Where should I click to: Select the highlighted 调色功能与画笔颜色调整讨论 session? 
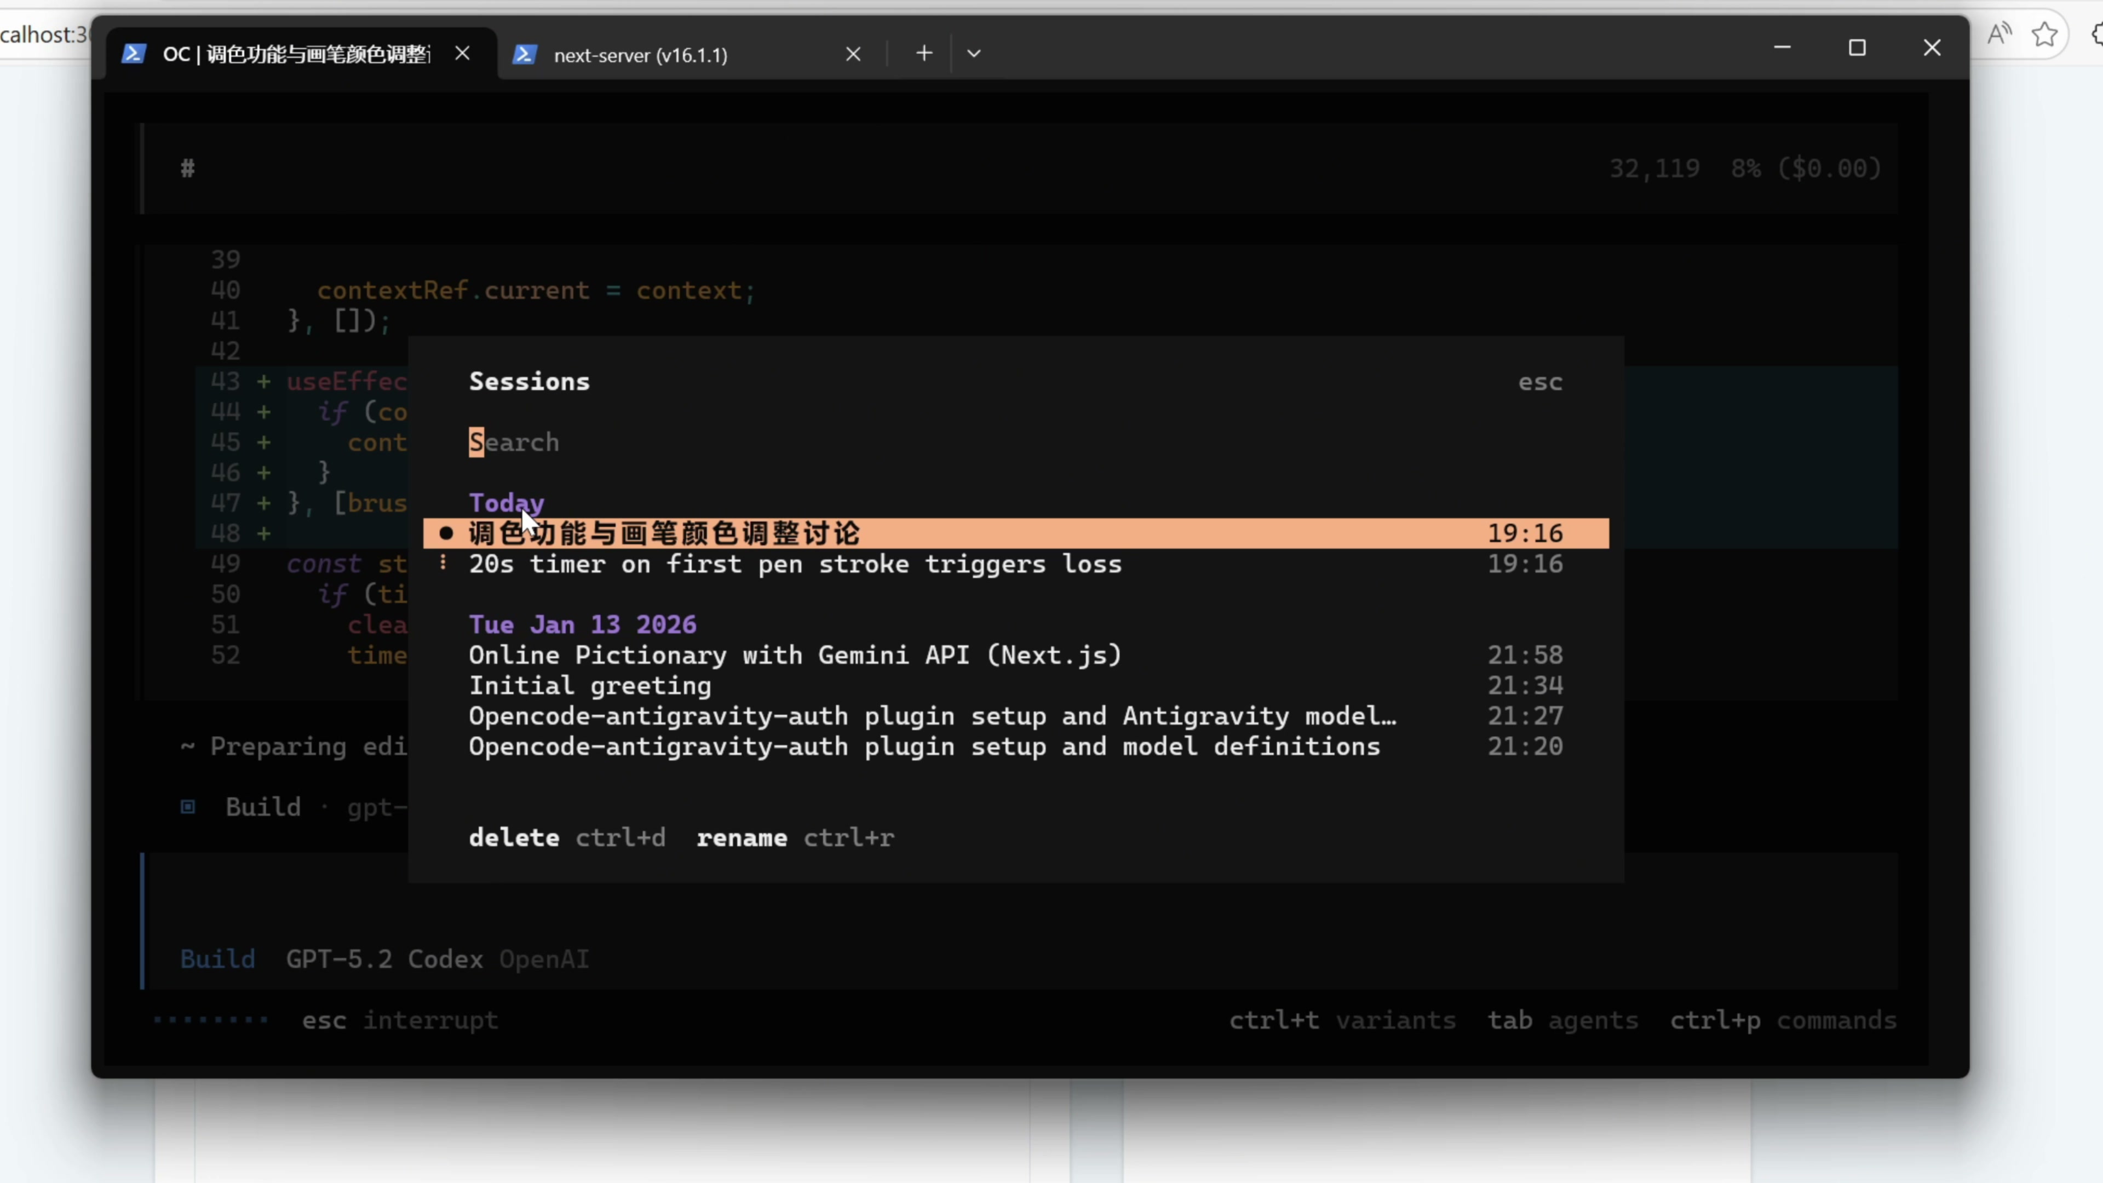coord(664,534)
